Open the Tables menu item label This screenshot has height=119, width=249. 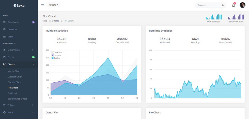(11, 105)
